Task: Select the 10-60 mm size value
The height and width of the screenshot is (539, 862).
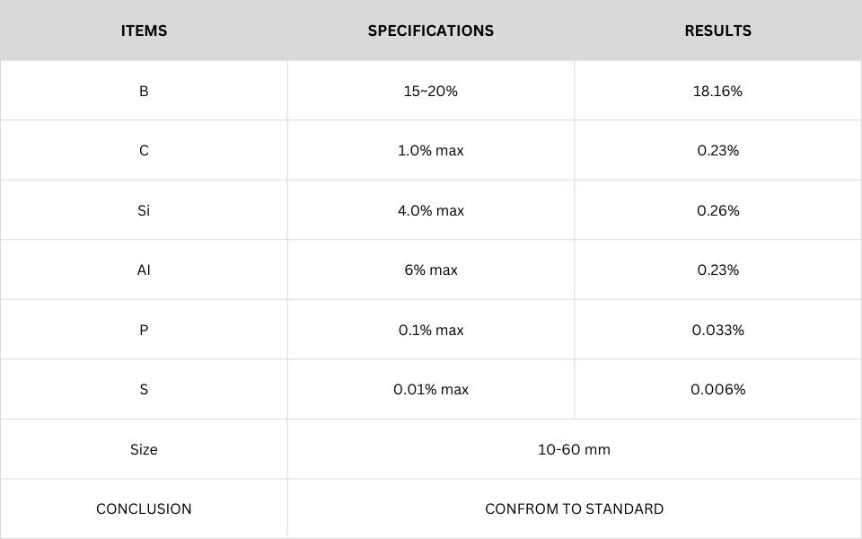Action: point(574,449)
